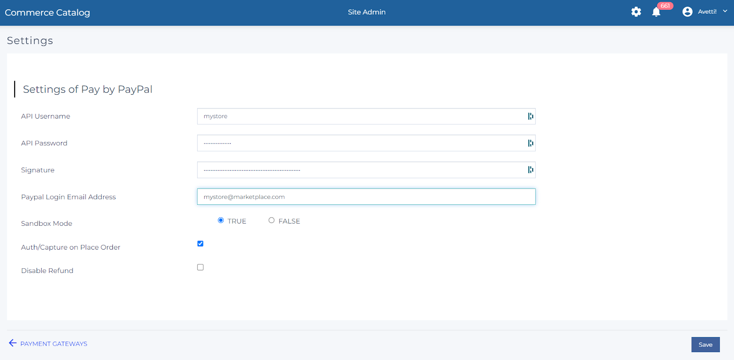734x360 pixels.
Task: Focus the API Password field
Action: coord(366,143)
